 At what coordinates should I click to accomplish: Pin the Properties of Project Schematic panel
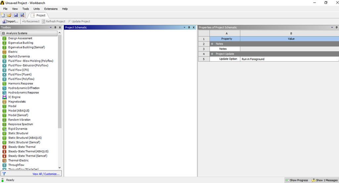point(337,27)
